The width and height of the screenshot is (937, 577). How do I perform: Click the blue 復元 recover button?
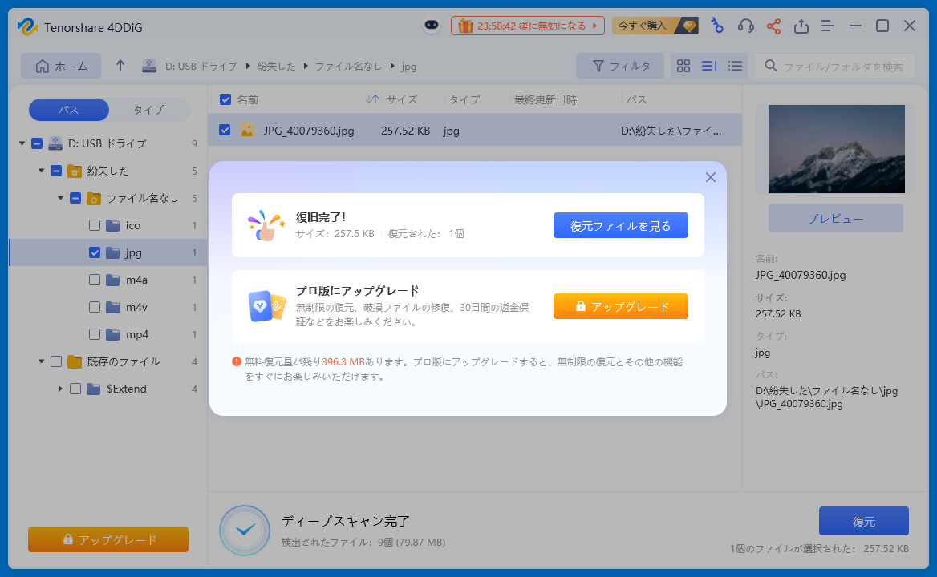(x=863, y=521)
